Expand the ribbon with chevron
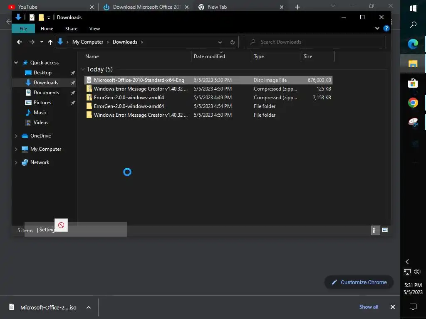 pos(377,28)
